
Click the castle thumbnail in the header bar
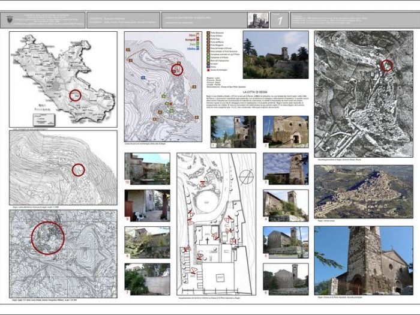click(x=258, y=20)
